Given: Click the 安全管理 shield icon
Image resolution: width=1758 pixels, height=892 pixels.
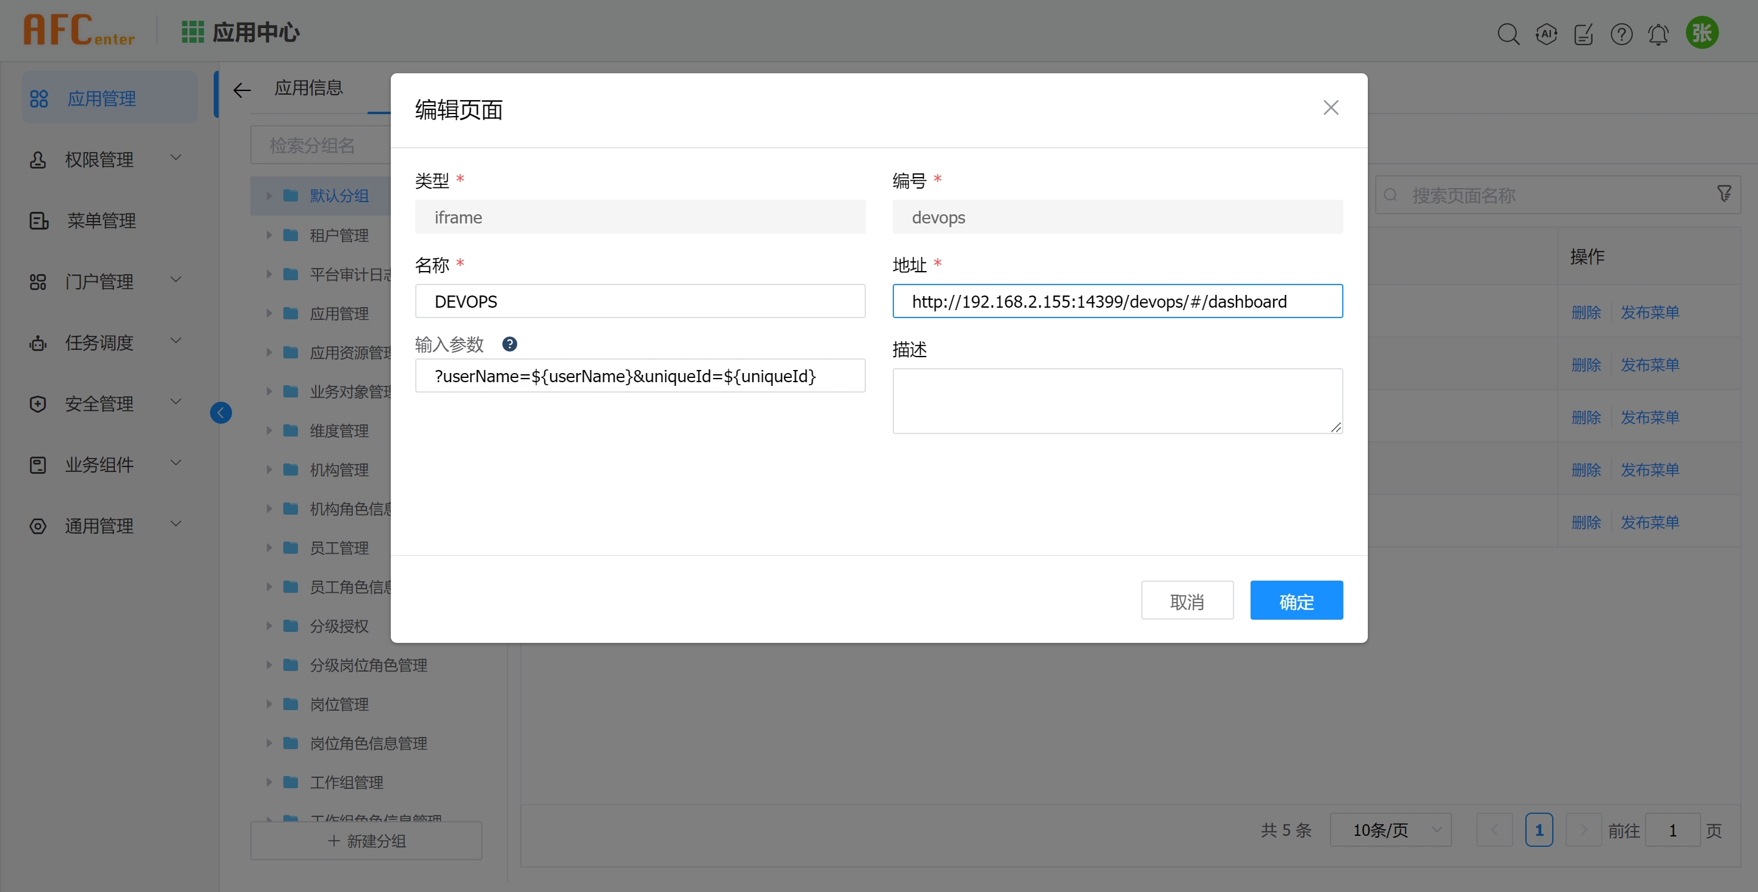Looking at the screenshot, I should [x=38, y=404].
